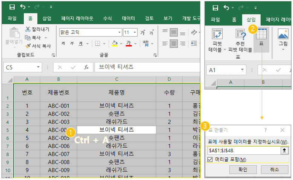The width and height of the screenshot is (293, 180).
Task: Select align right icon
Action: 183,44
